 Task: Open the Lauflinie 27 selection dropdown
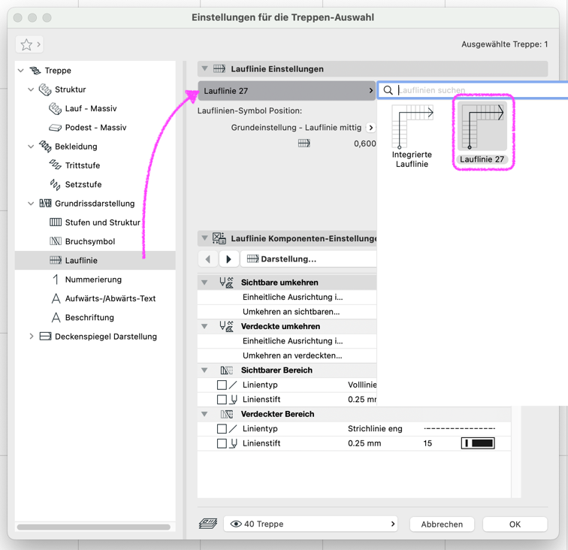pyautogui.click(x=286, y=91)
